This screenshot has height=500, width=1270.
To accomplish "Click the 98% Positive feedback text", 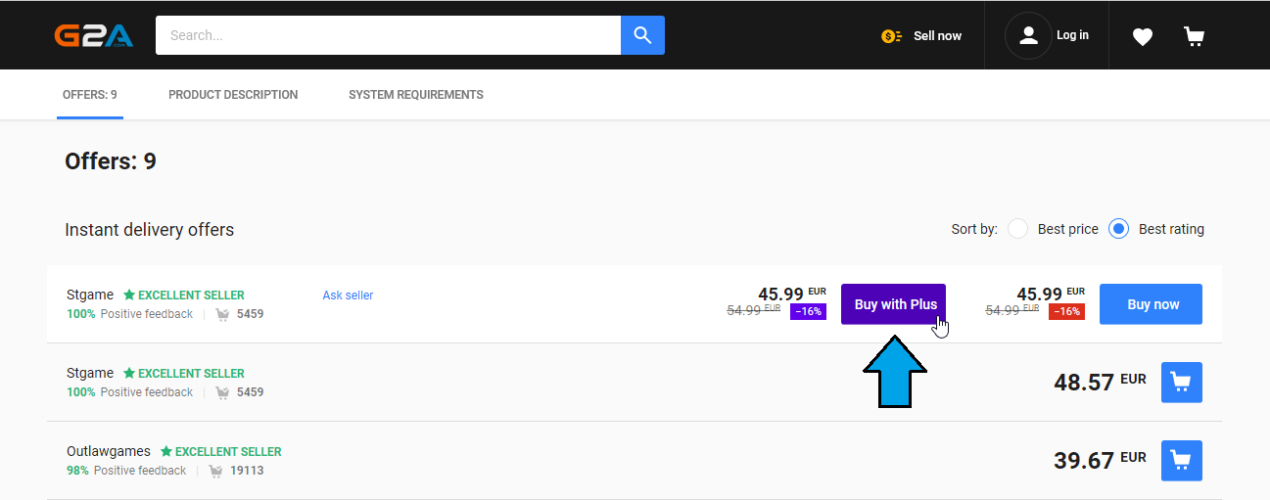I will pos(126,471).
